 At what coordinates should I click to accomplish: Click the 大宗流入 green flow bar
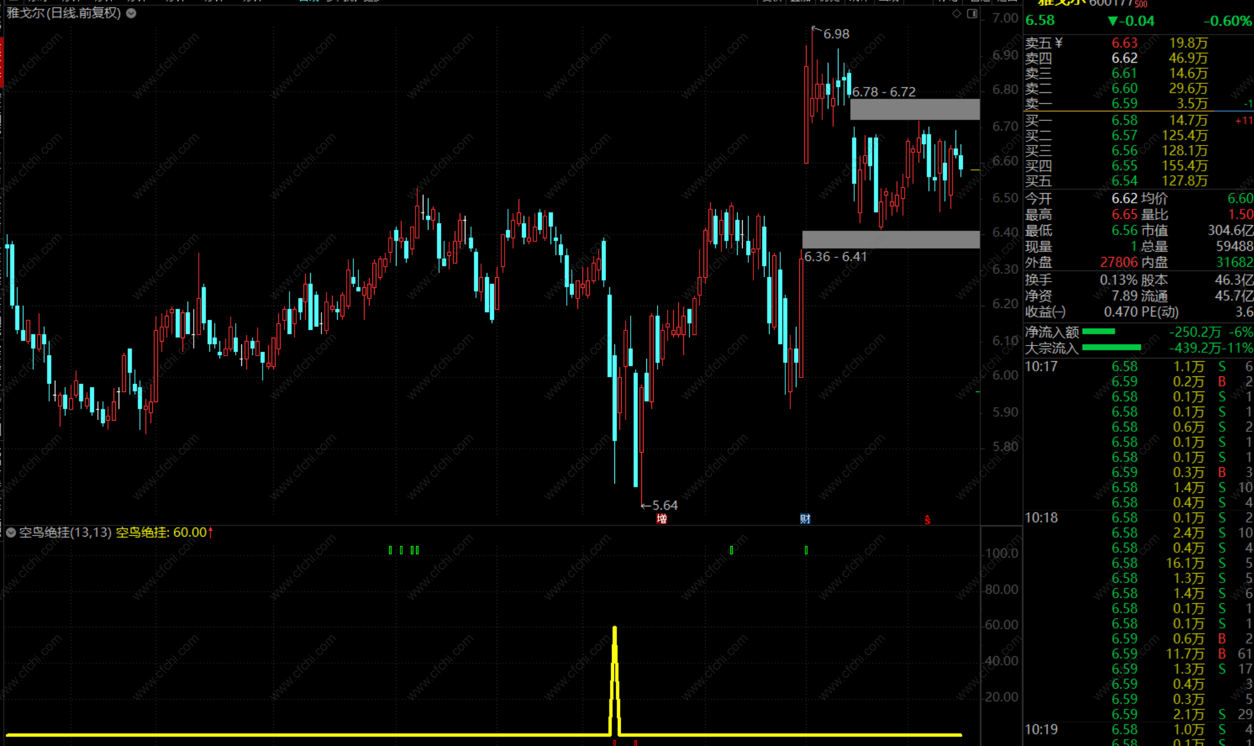click(1111, 348)
